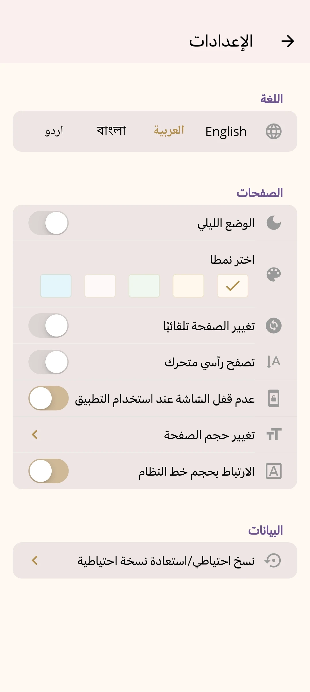Image resolution: width=310 pixels, height=692 pixels.
Task: Select the Bengali language option
Action: 111,131
